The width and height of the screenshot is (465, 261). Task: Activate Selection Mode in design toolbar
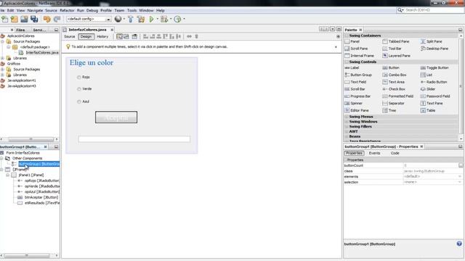pyautogui.click(x=119, y=36)
